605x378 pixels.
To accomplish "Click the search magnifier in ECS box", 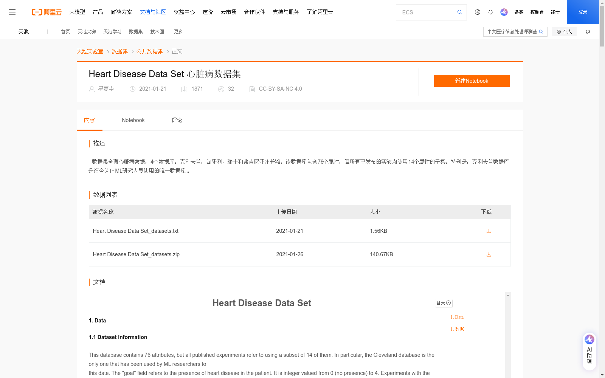I will coord(459,12).
